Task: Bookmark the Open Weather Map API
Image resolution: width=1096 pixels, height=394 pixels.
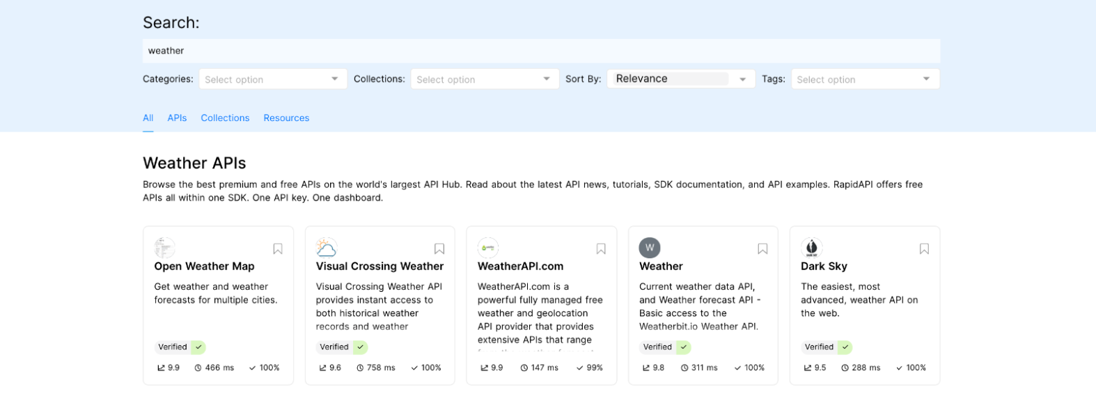Action: coord(278,249)
